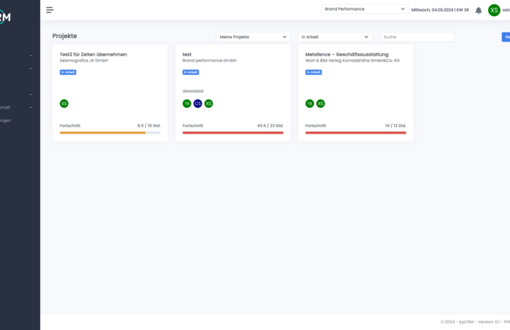Image resolution: width=510 pixels, height=330 pixels.
Task: Open sidebar item ending in 'ngen'
Action: pos(5,120)
